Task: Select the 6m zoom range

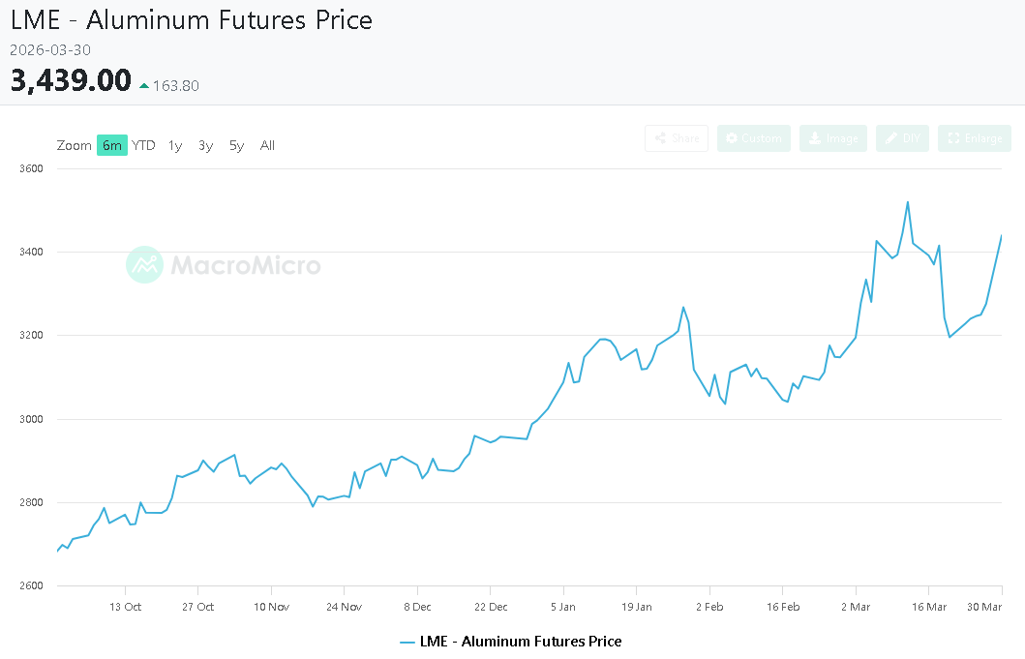Action: pos(112,145)
